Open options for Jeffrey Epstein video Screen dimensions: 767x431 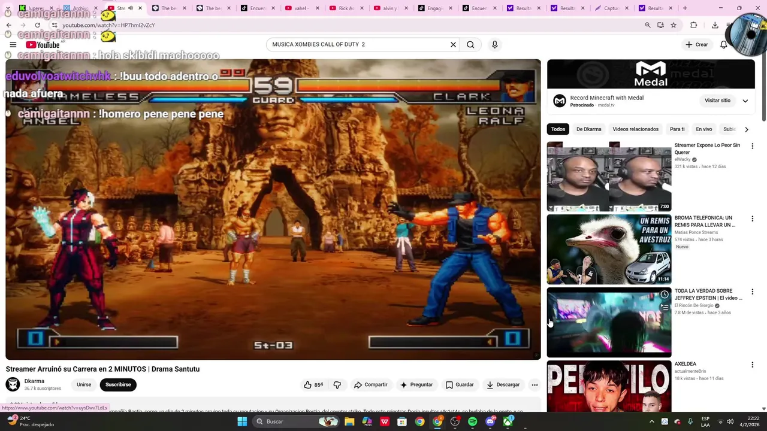752,292
